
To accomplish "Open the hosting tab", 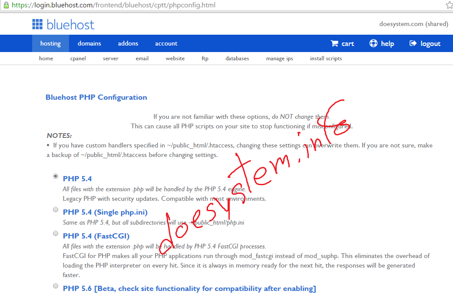I will [x=50, y=43].
